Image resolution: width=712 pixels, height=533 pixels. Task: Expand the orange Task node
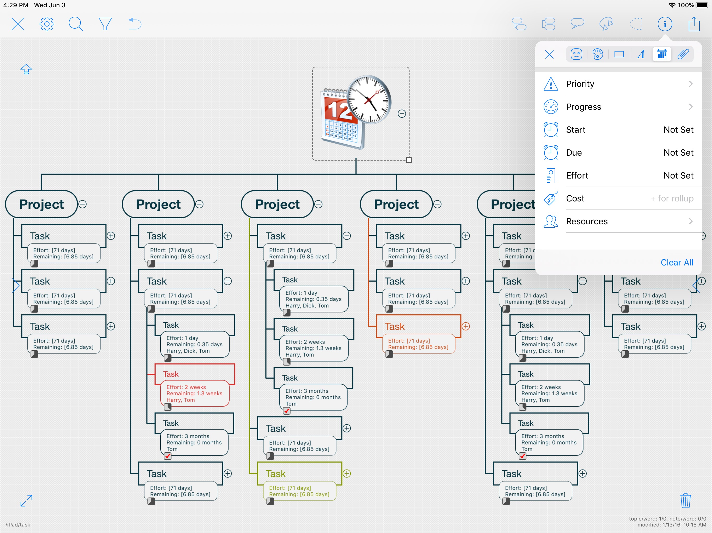pyautogui.click(x=466, y=326)
